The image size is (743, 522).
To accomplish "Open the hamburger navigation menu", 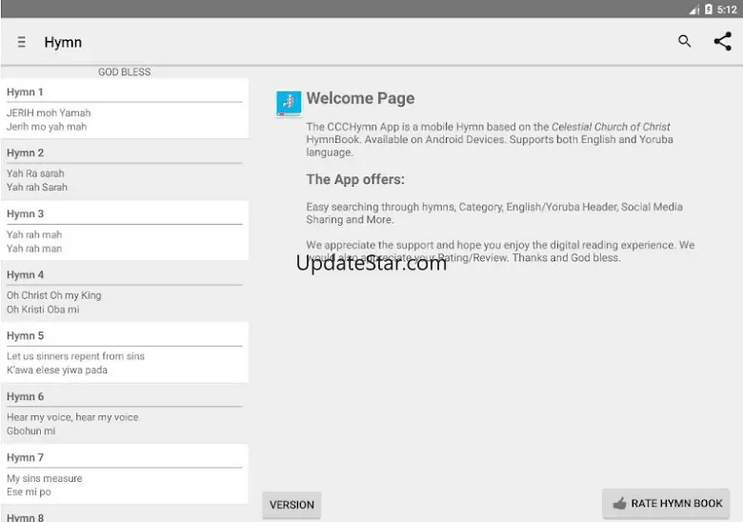I will click(x=21, y=42).
